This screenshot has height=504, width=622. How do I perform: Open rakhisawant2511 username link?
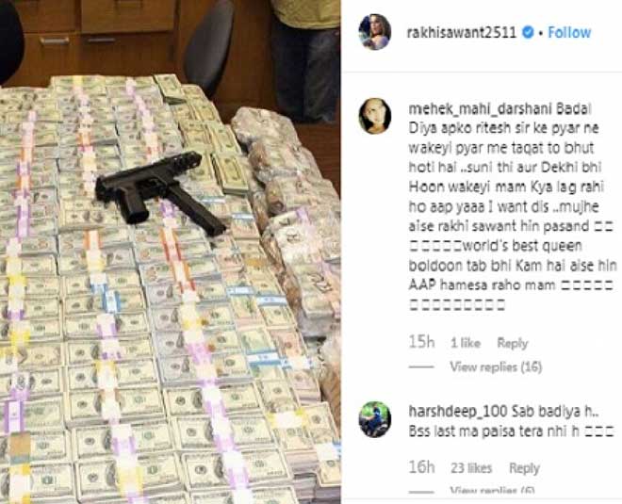[x=462, y=33]
